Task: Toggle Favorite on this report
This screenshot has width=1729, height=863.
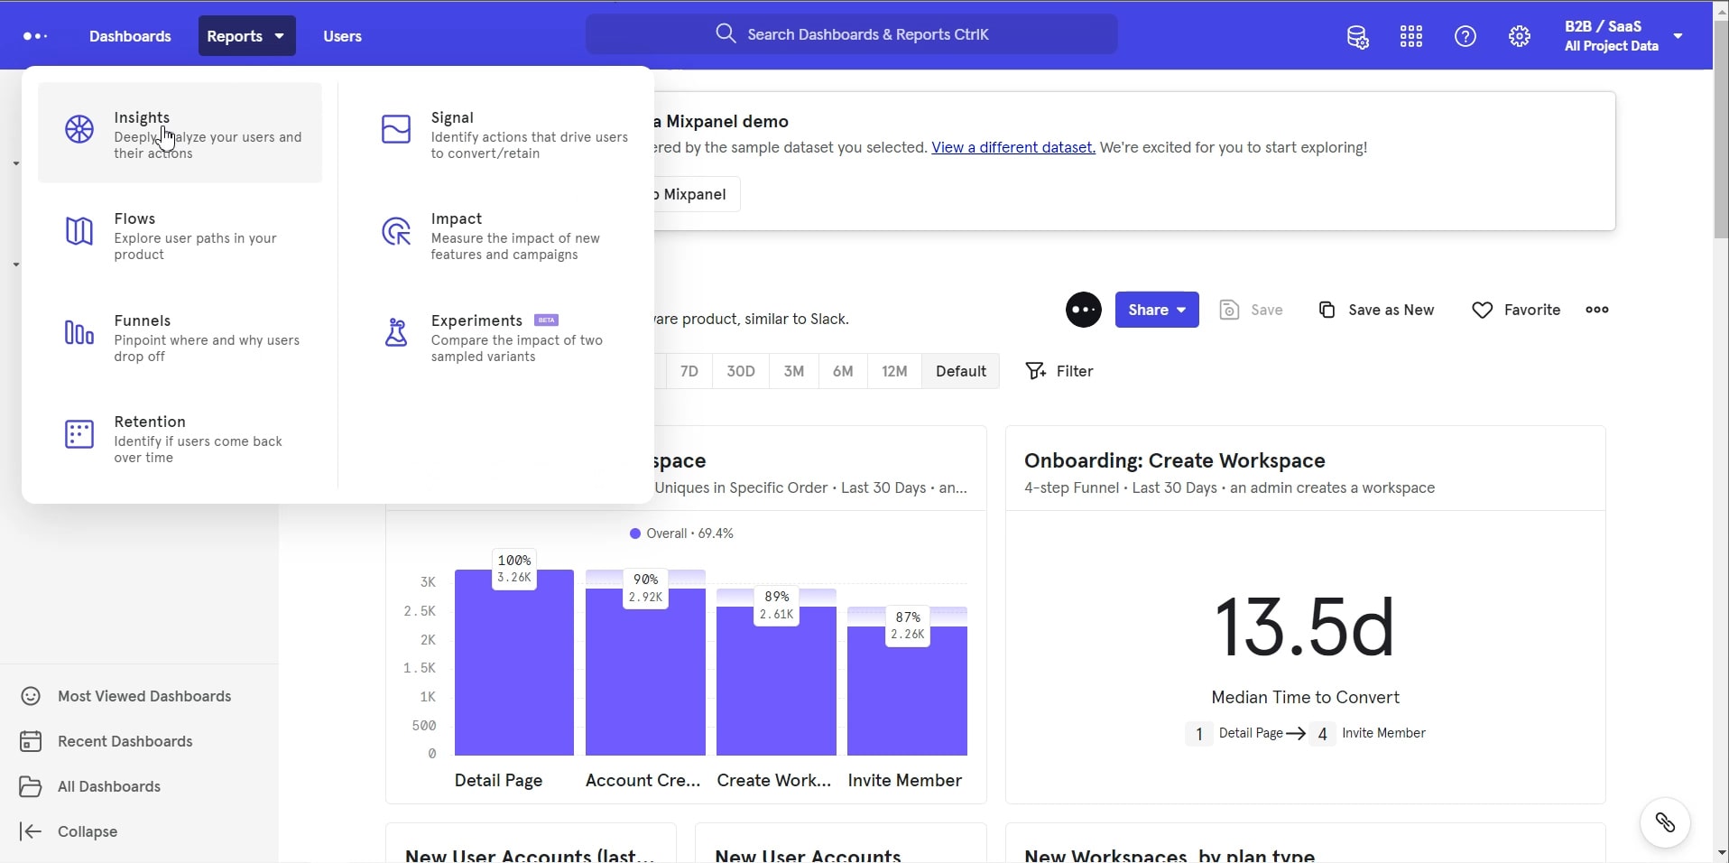Action: click(1516, 310)
